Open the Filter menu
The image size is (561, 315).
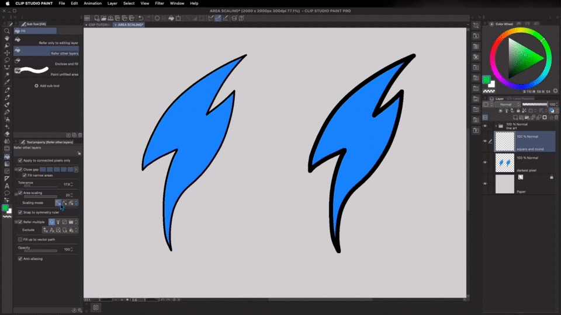(x=159, y=3)
